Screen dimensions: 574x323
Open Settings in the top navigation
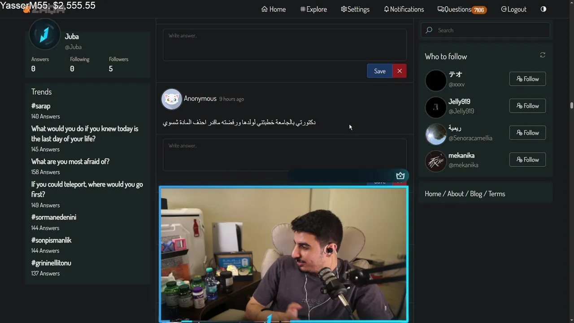(x=355, y=9)
